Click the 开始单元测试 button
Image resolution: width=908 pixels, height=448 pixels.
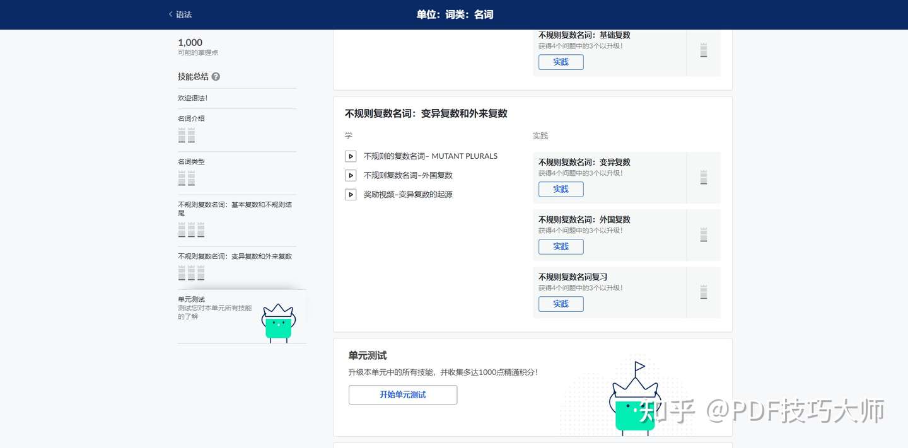(x=403, y=395)
